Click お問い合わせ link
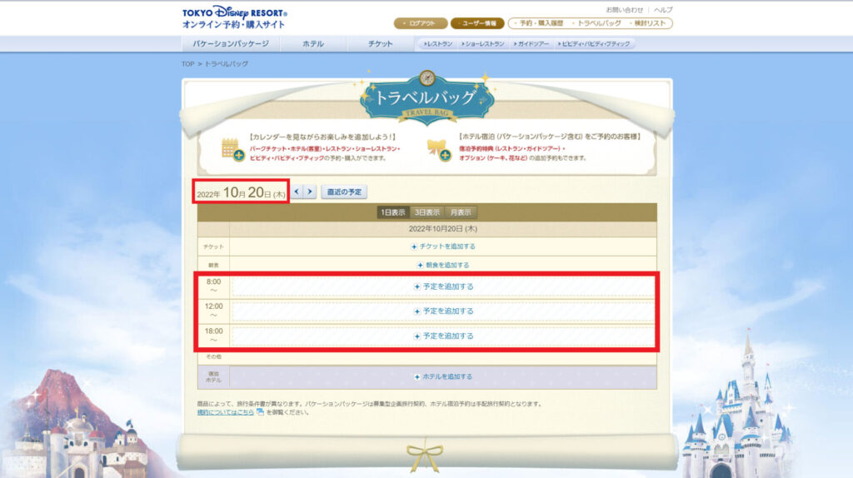853x478 pixels. (625, 10)
